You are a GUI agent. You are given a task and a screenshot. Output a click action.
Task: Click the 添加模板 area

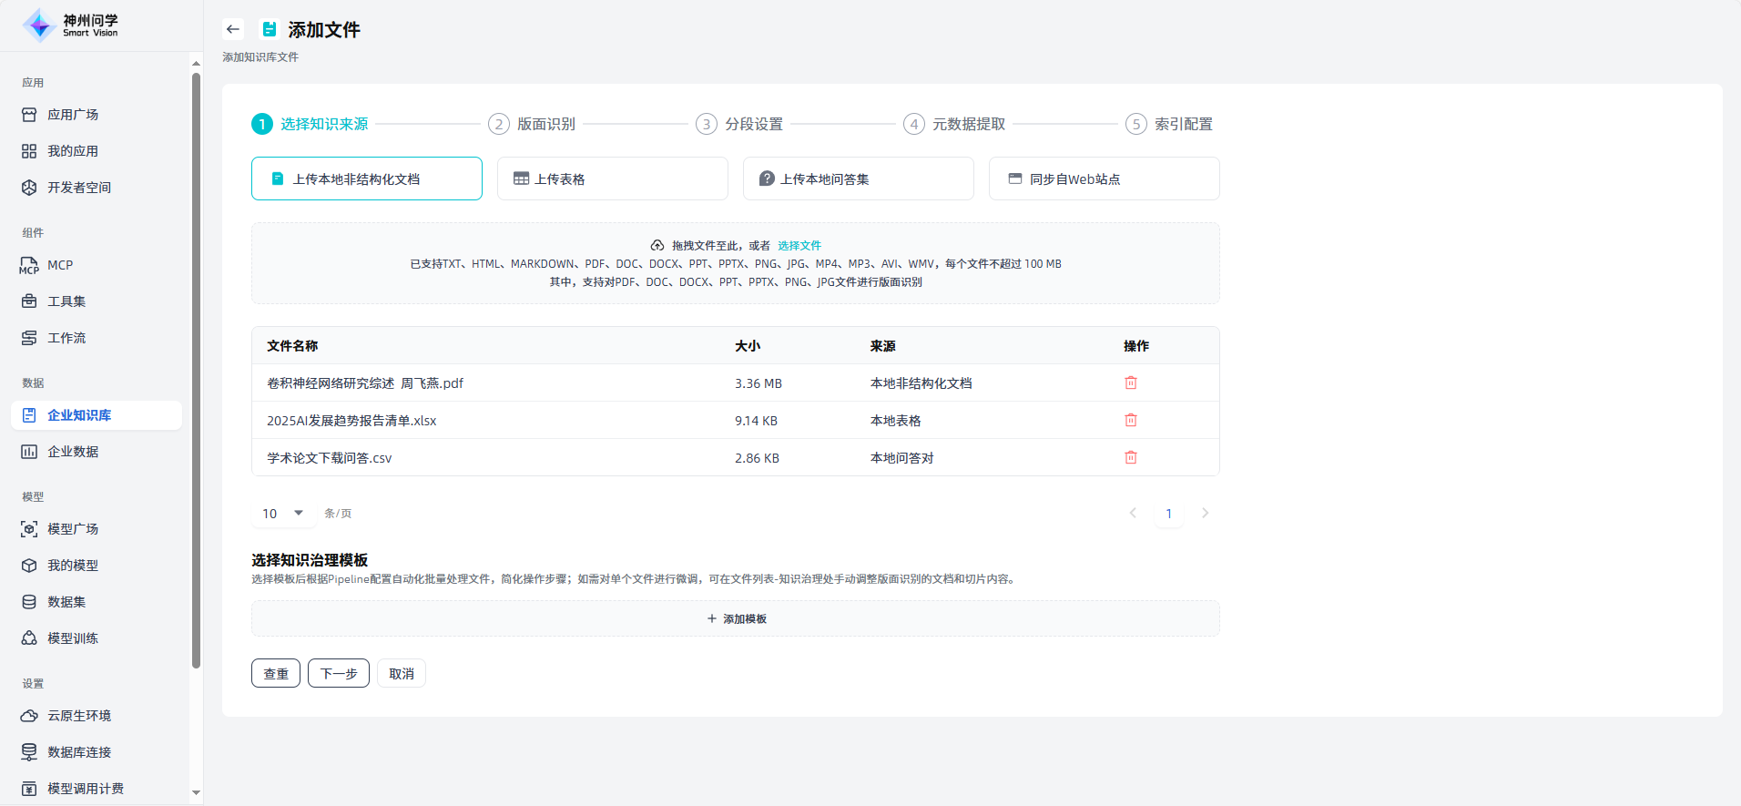(x=736, y=619)
